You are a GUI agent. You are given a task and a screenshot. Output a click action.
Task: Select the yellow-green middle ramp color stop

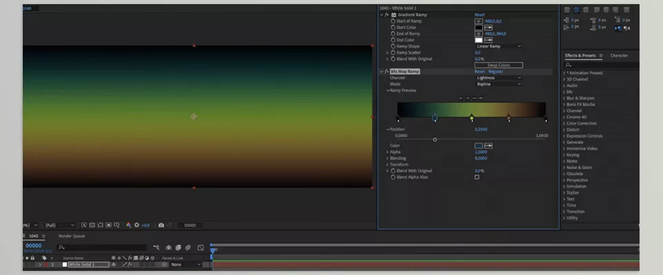point(472,118)
